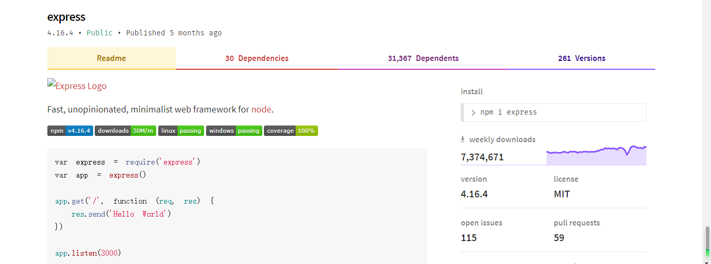The image size is (711, 264).
Task: Follow the 'node' link in description
Action: click(261, 109)
